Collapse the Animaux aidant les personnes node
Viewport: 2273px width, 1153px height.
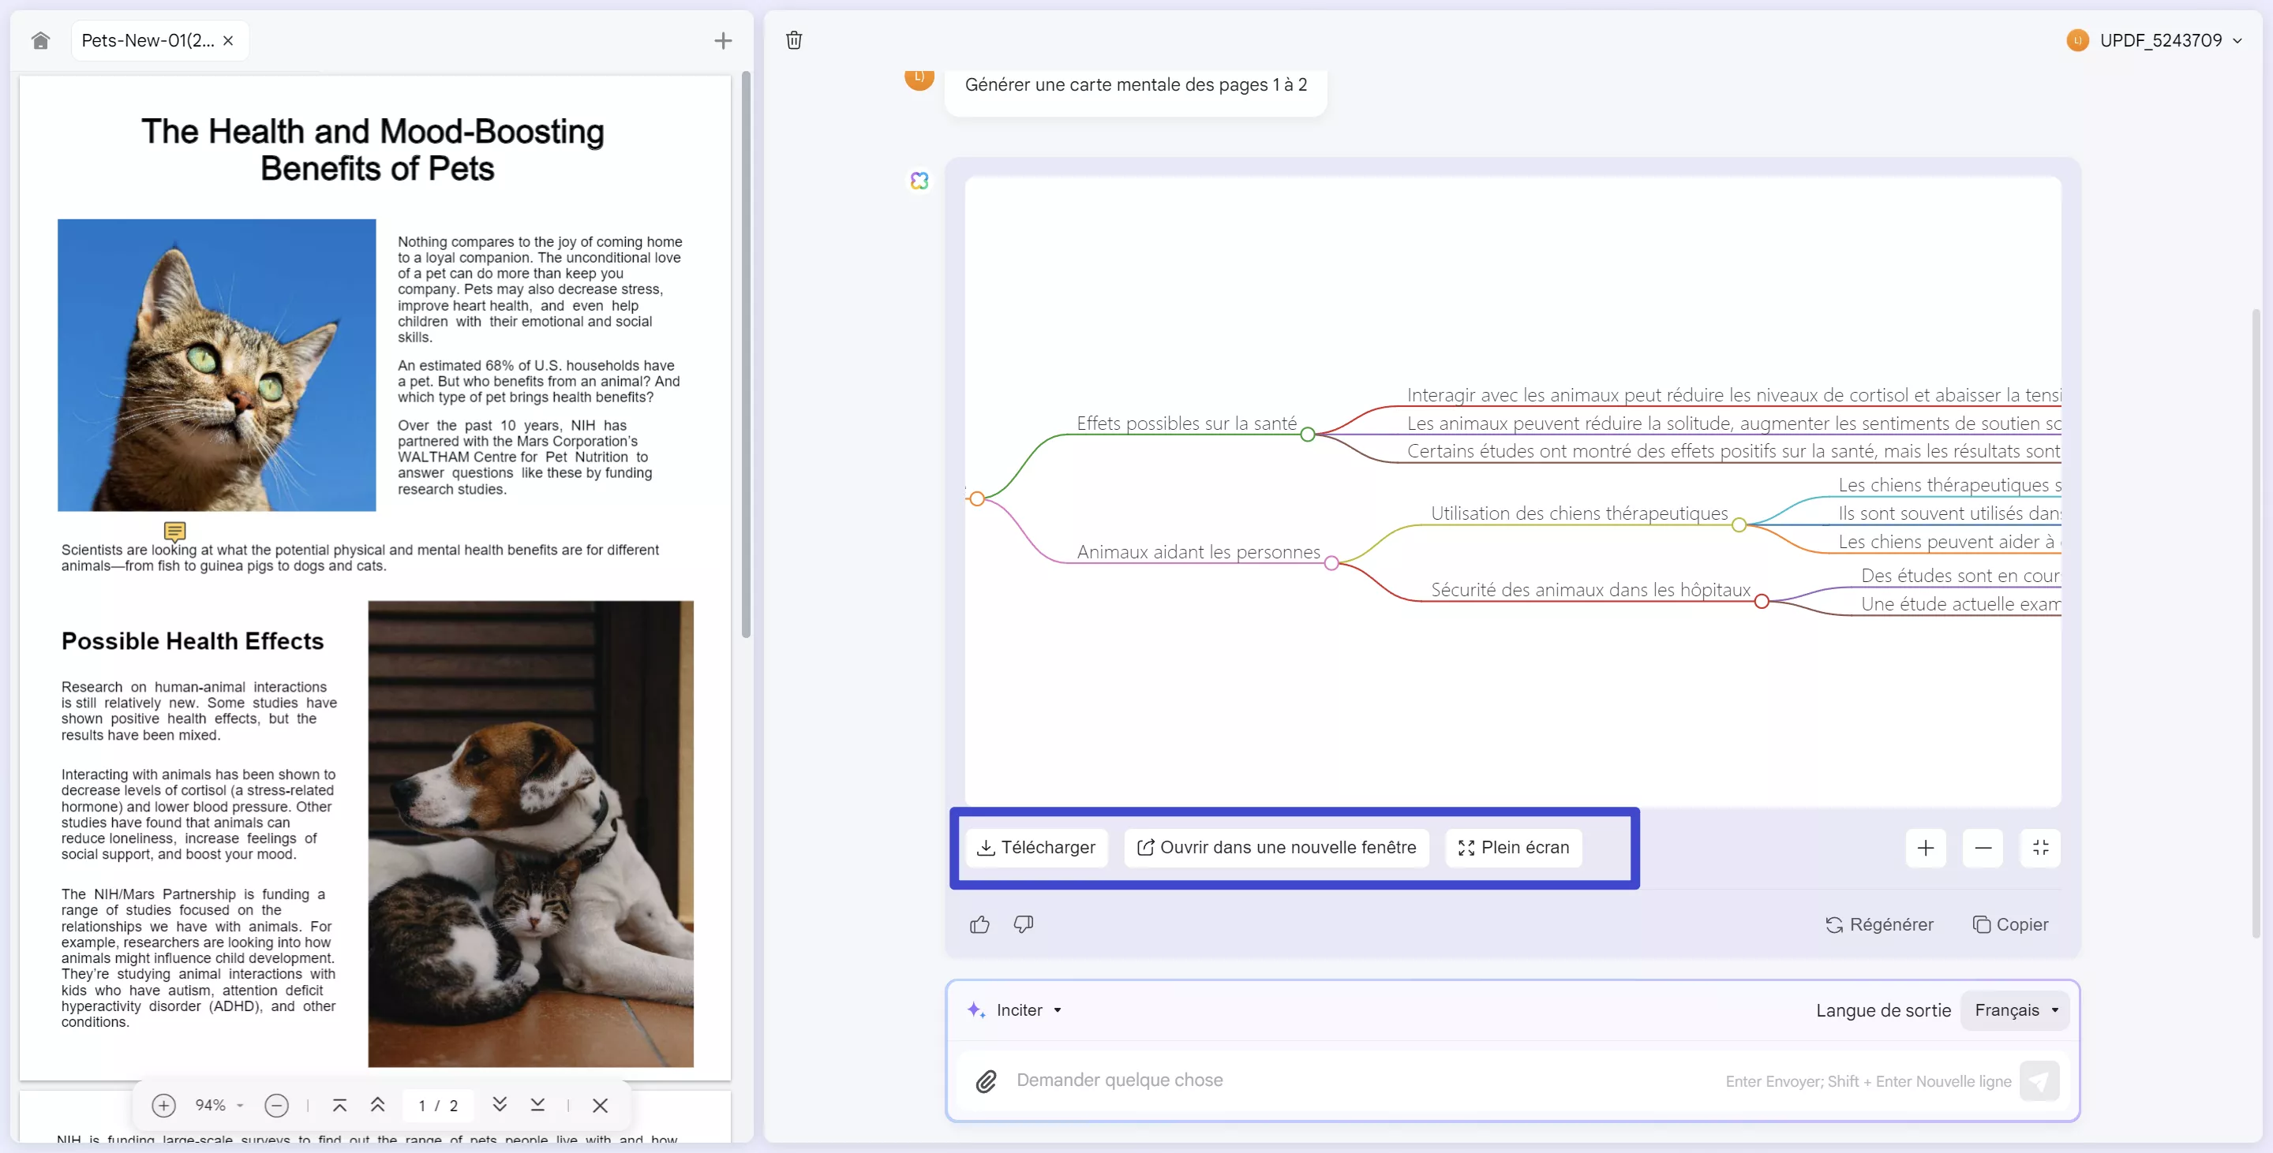click(1331, 563)
